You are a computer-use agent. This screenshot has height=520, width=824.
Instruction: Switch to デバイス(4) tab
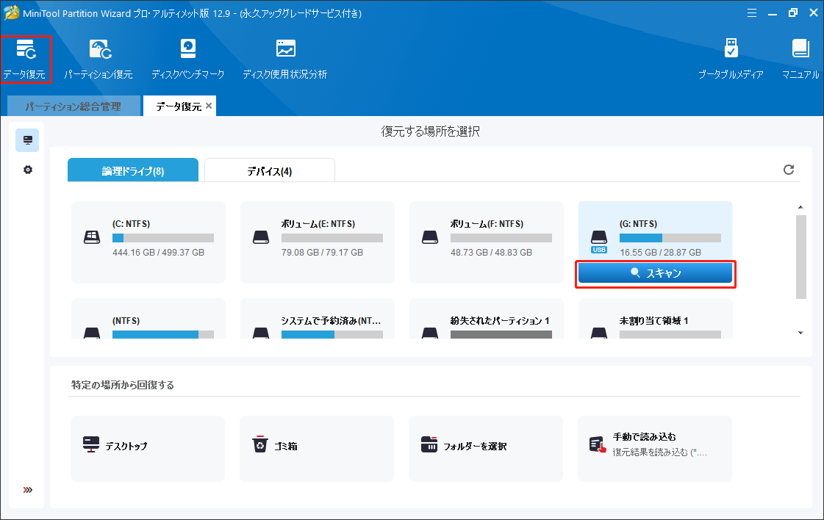click(270, 170)
